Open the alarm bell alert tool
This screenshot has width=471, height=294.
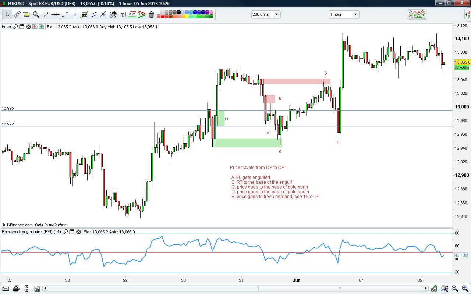point(26,14)
